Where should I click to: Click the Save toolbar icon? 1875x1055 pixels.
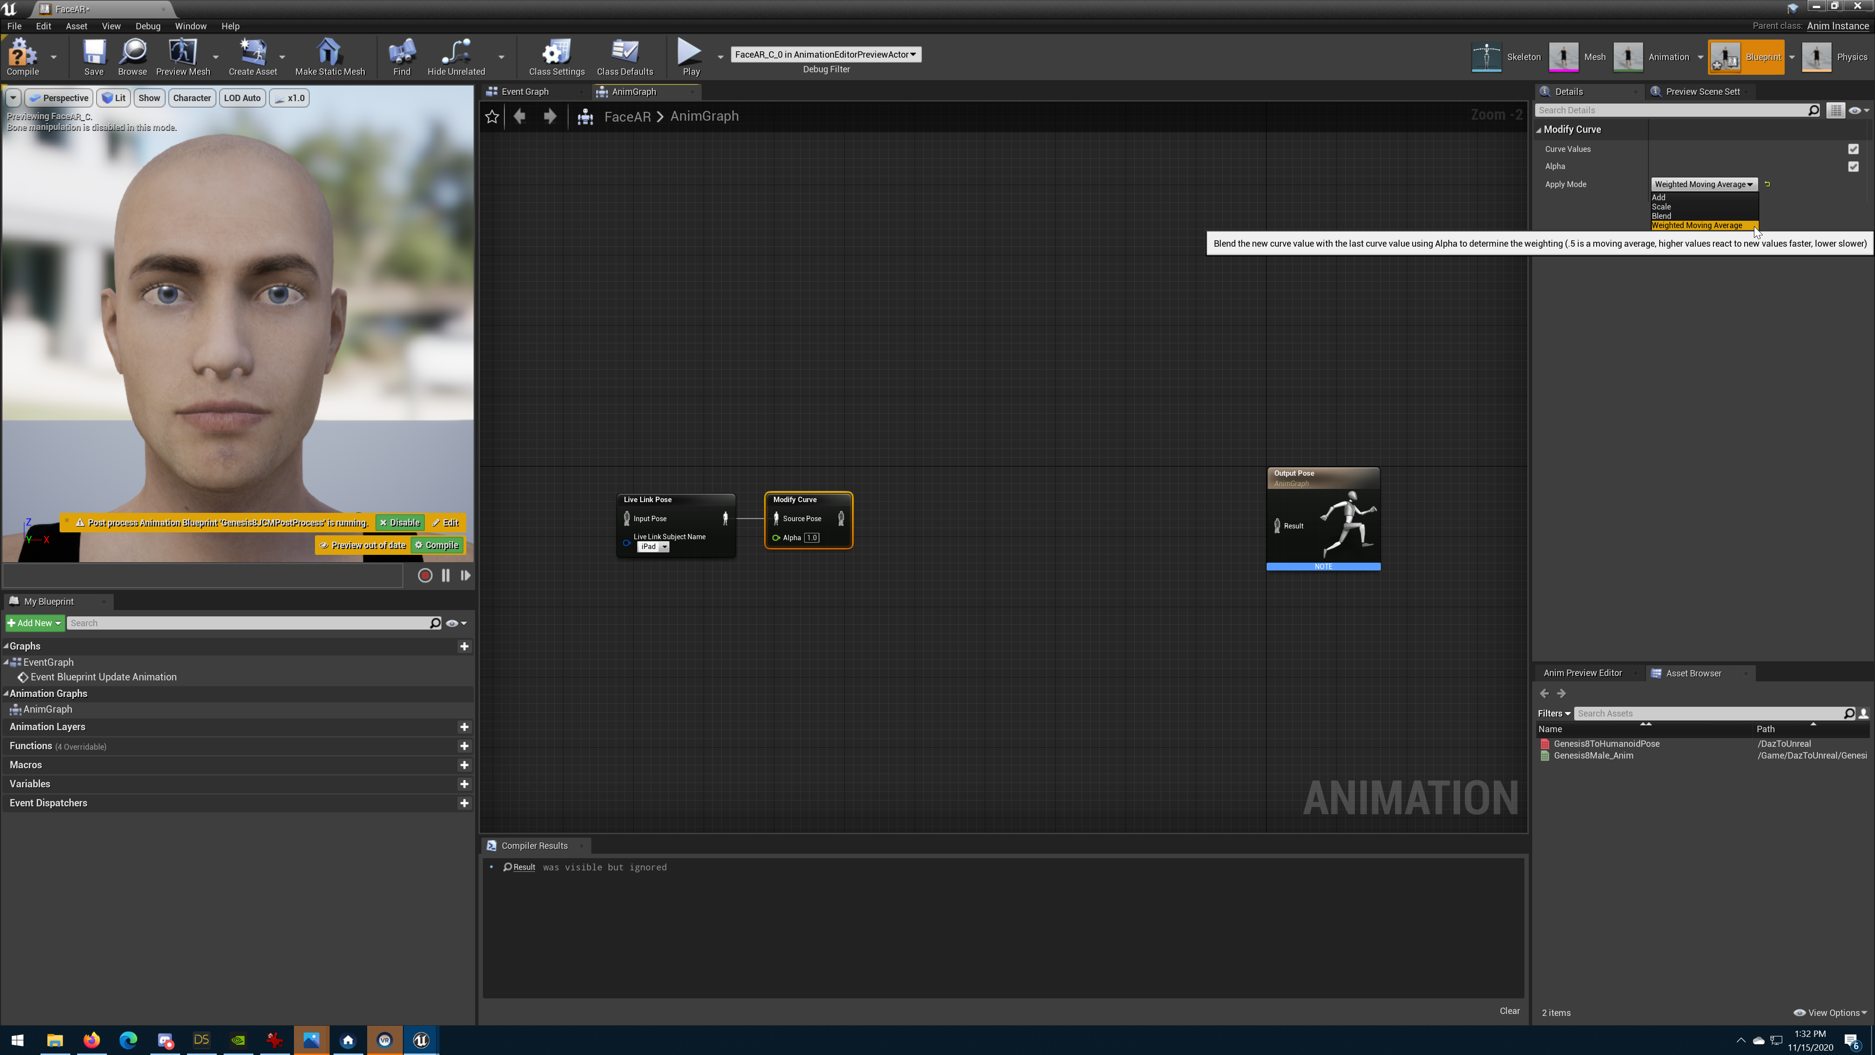tap(94, 57)
